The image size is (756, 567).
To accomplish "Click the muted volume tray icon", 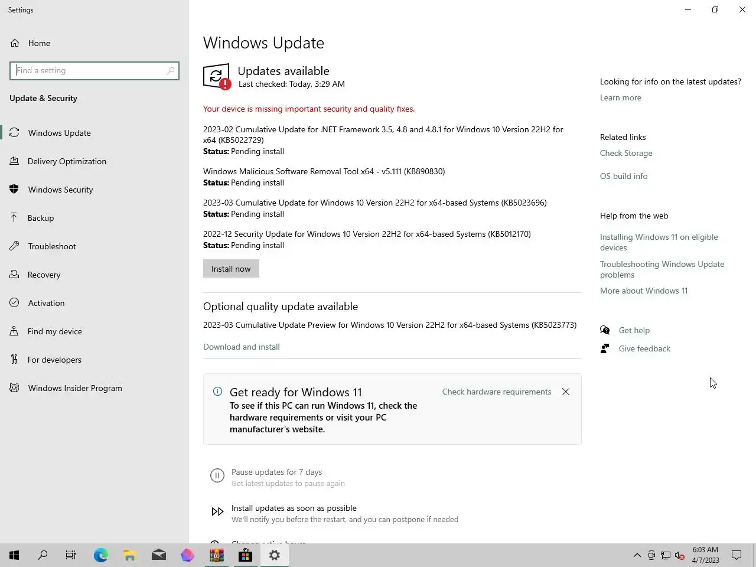I will pyautogui.click(x=680, y=555).
